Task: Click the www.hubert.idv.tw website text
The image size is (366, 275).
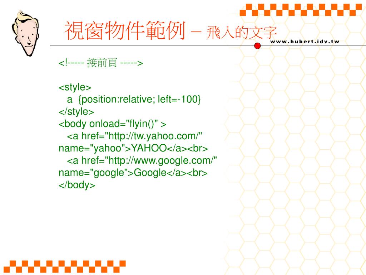Action: pos(305,42)
